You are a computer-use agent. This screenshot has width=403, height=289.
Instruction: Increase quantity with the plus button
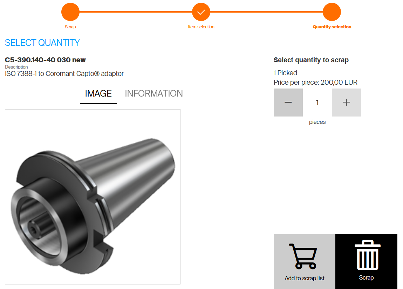[346, 103]
